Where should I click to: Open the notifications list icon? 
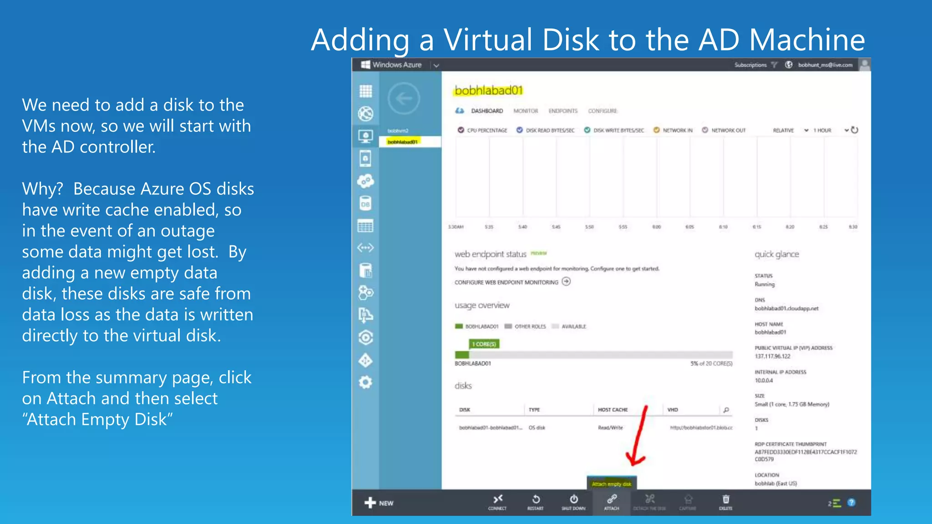(x=835, y=503)
